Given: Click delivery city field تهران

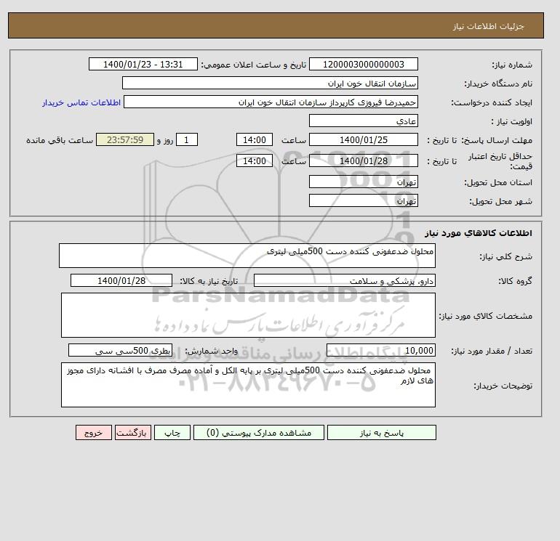Looking at the screenshot, I should click(x=363, y=200).
